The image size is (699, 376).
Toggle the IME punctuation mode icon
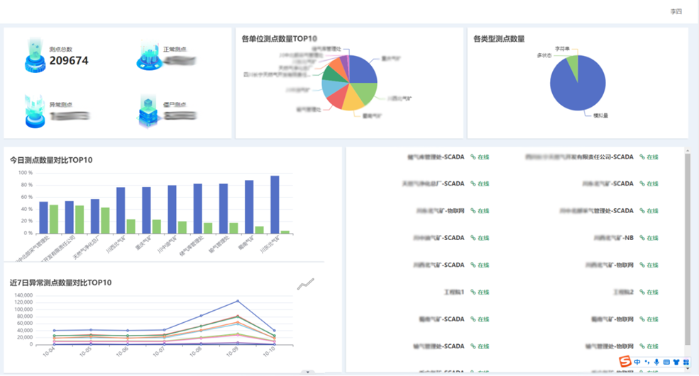tap(647, 363)
